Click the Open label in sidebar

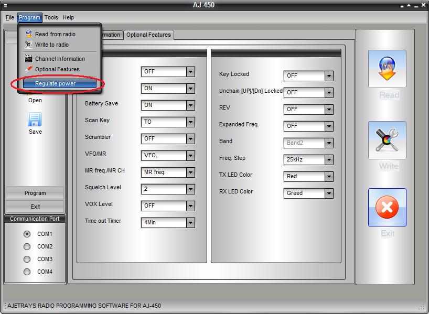pyautogui.click(x=35, y=100)
